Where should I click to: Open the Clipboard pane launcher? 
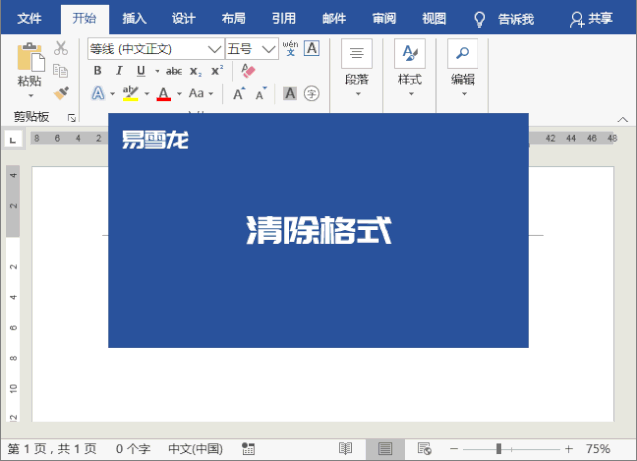click(72, 118)
